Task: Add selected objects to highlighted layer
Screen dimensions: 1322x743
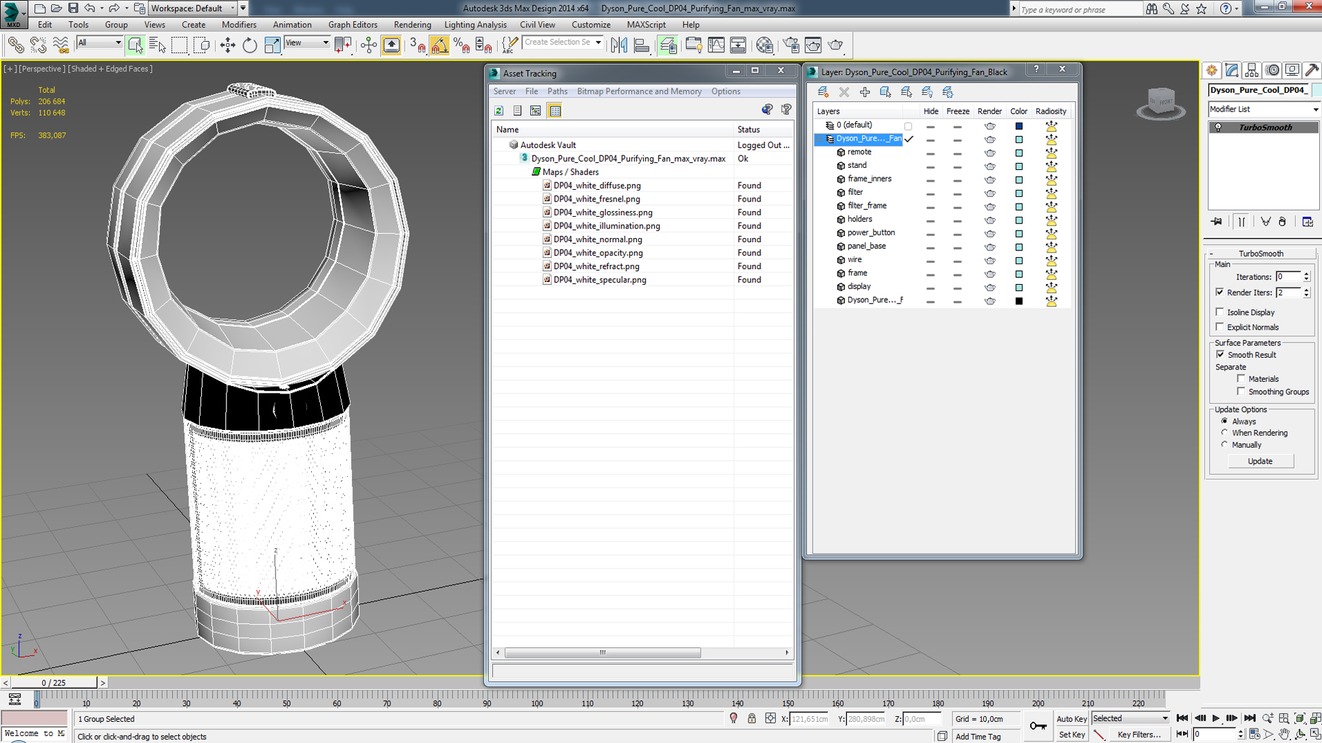Action: (865, 91)
